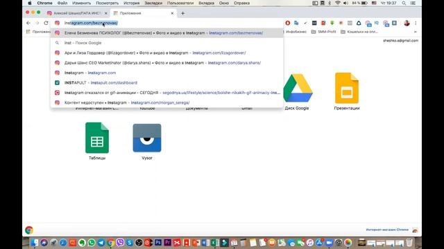Switch to the Алексей Шешко Instagram tab

tap(77, 13)
